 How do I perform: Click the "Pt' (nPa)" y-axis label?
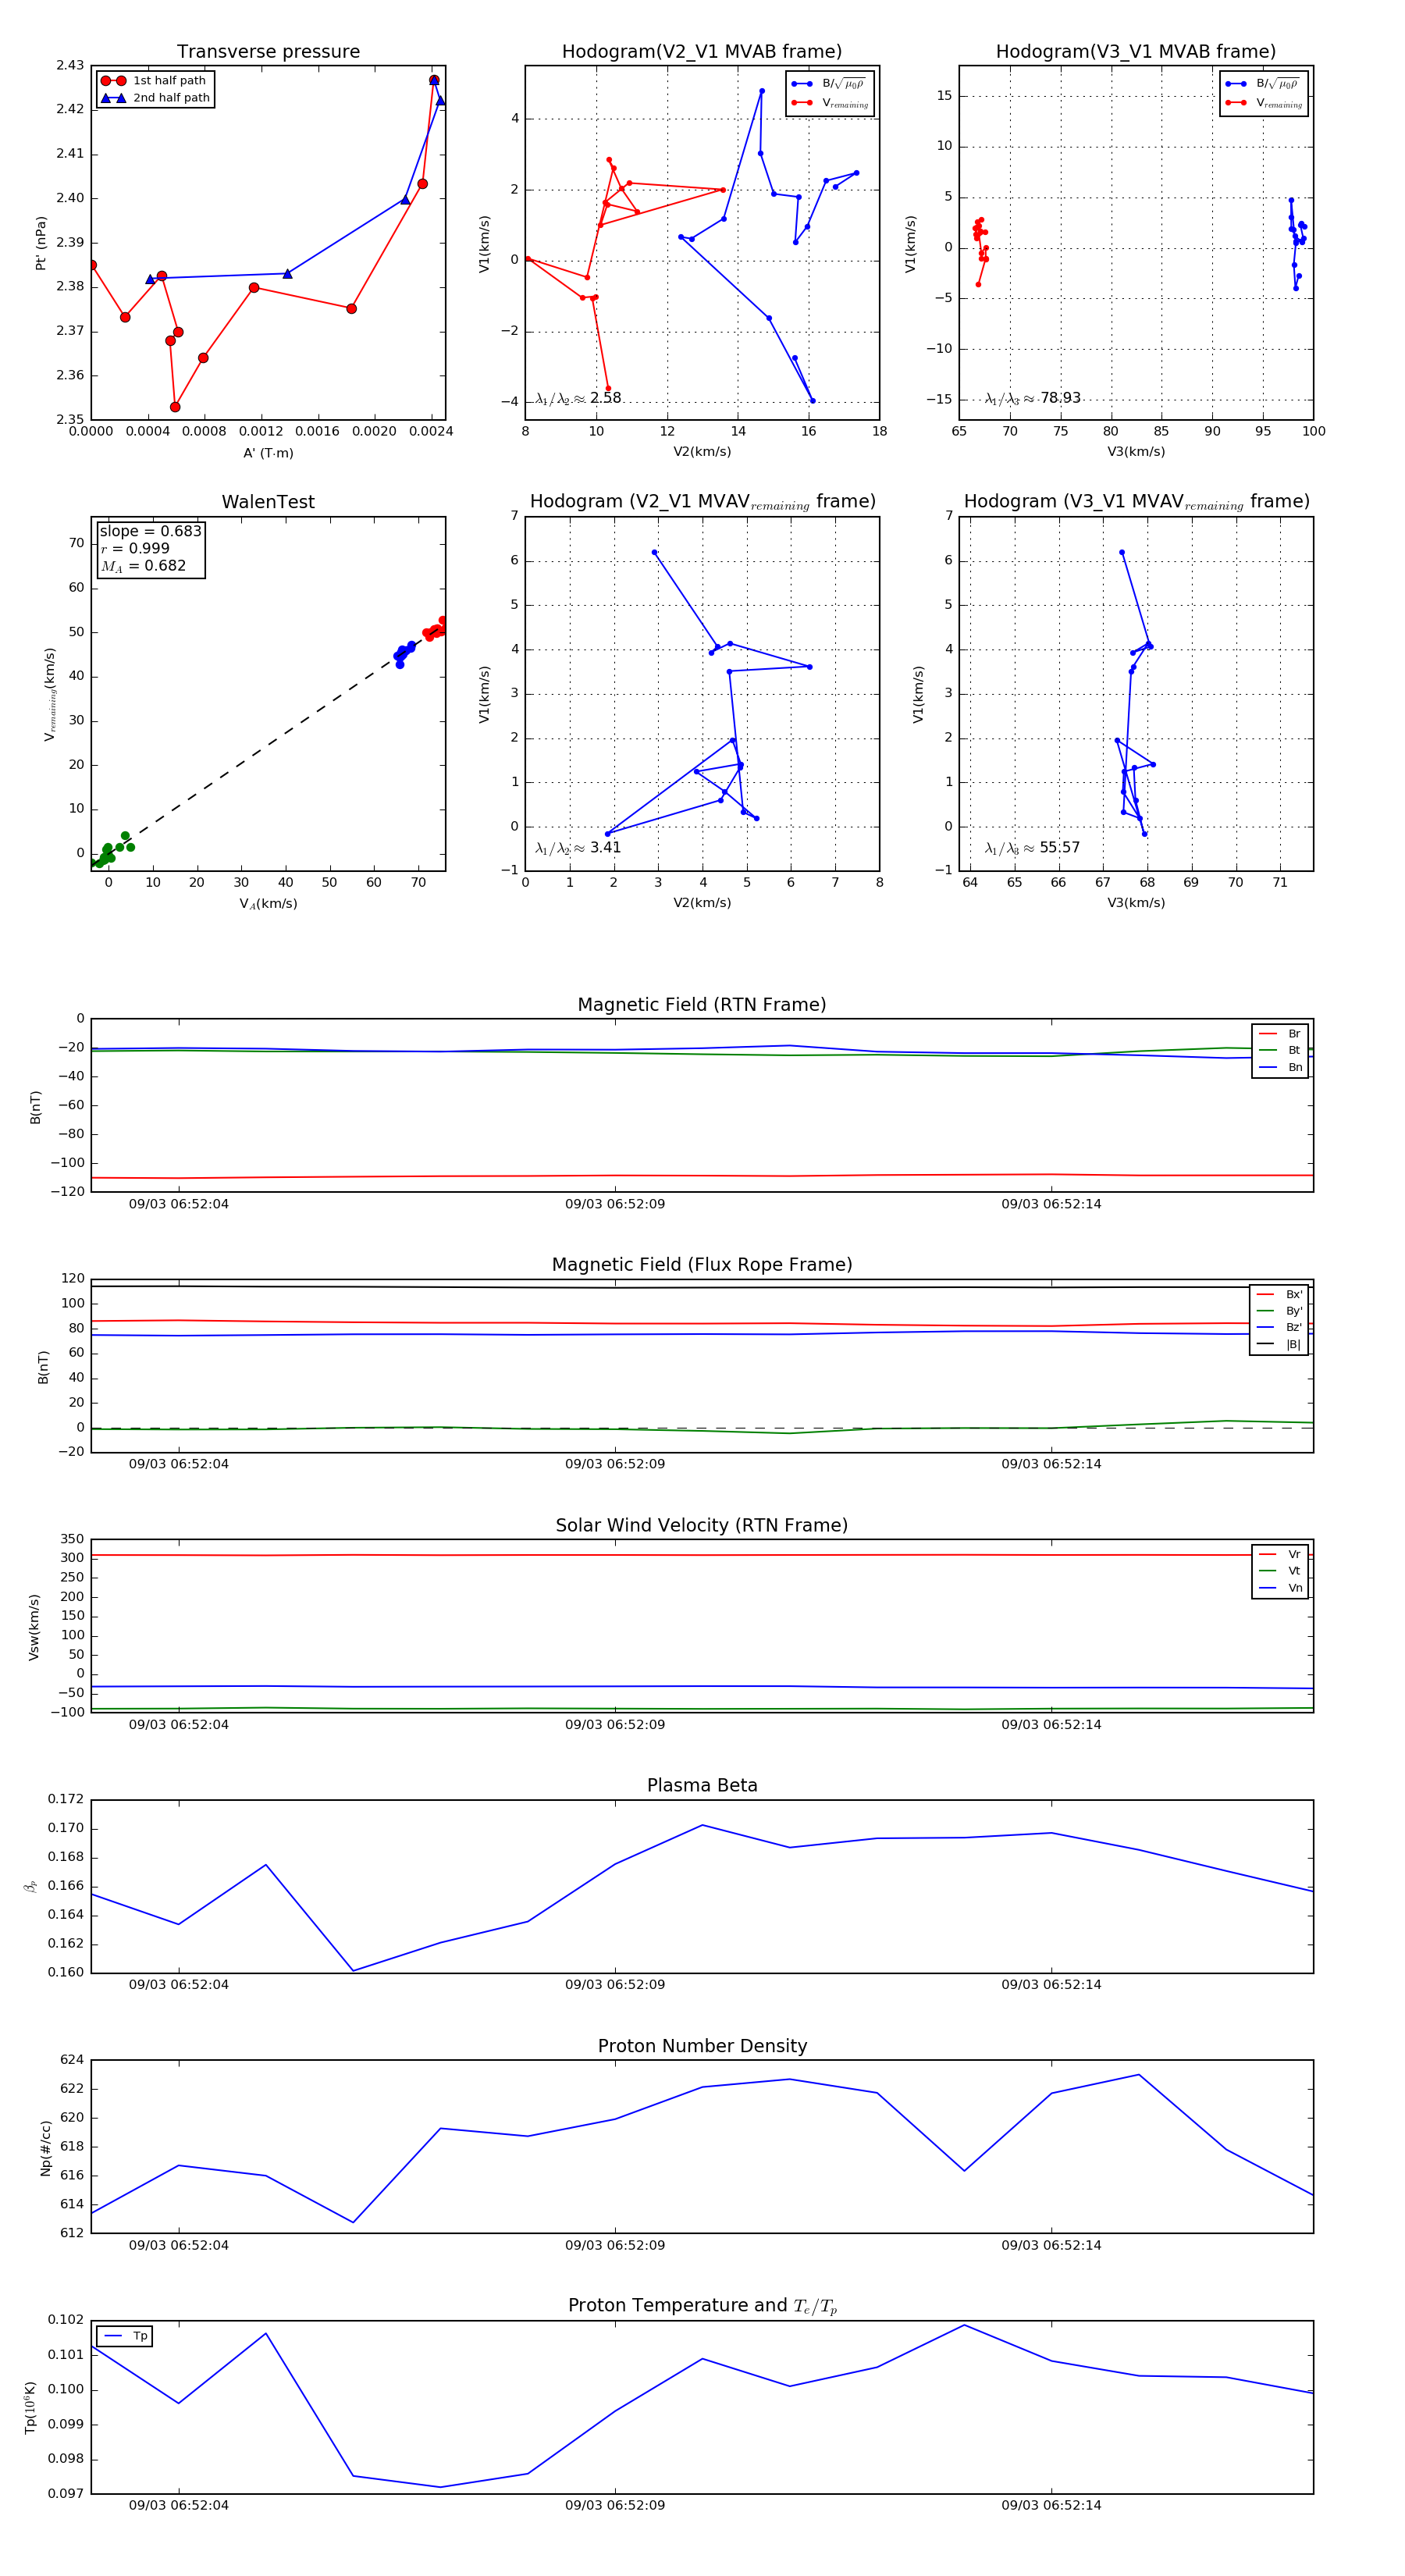pyautogui.click(x=41, y=243)
